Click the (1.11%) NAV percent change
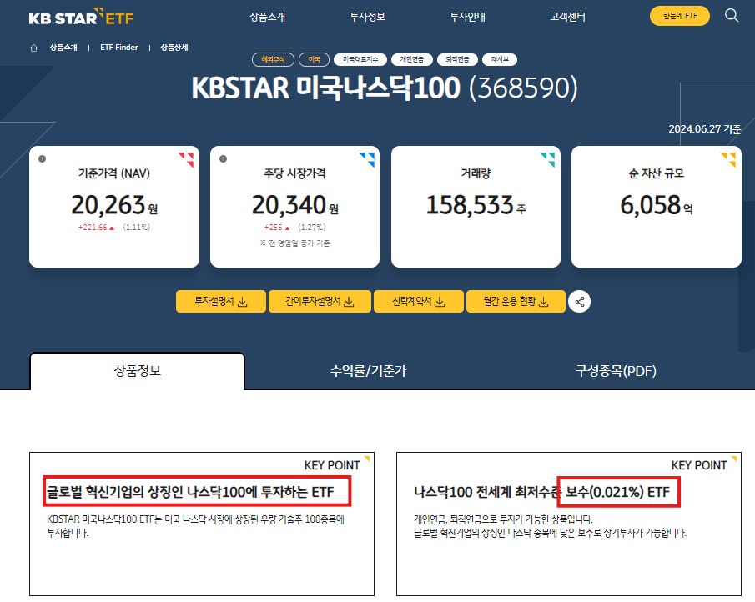The width and height of the screenshot is (755, 602). (136, 228)
